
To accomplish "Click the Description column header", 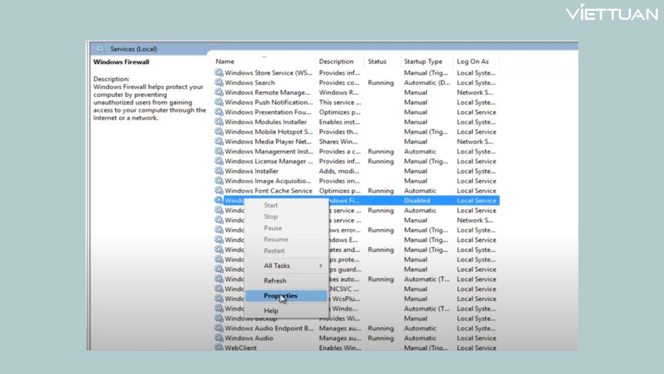I will coord(336,61).
